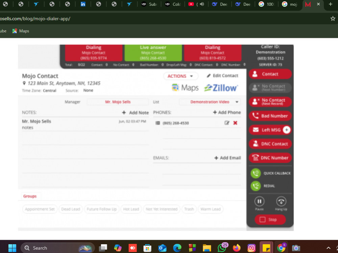Open Sticky Notes from taskbar

266,248
